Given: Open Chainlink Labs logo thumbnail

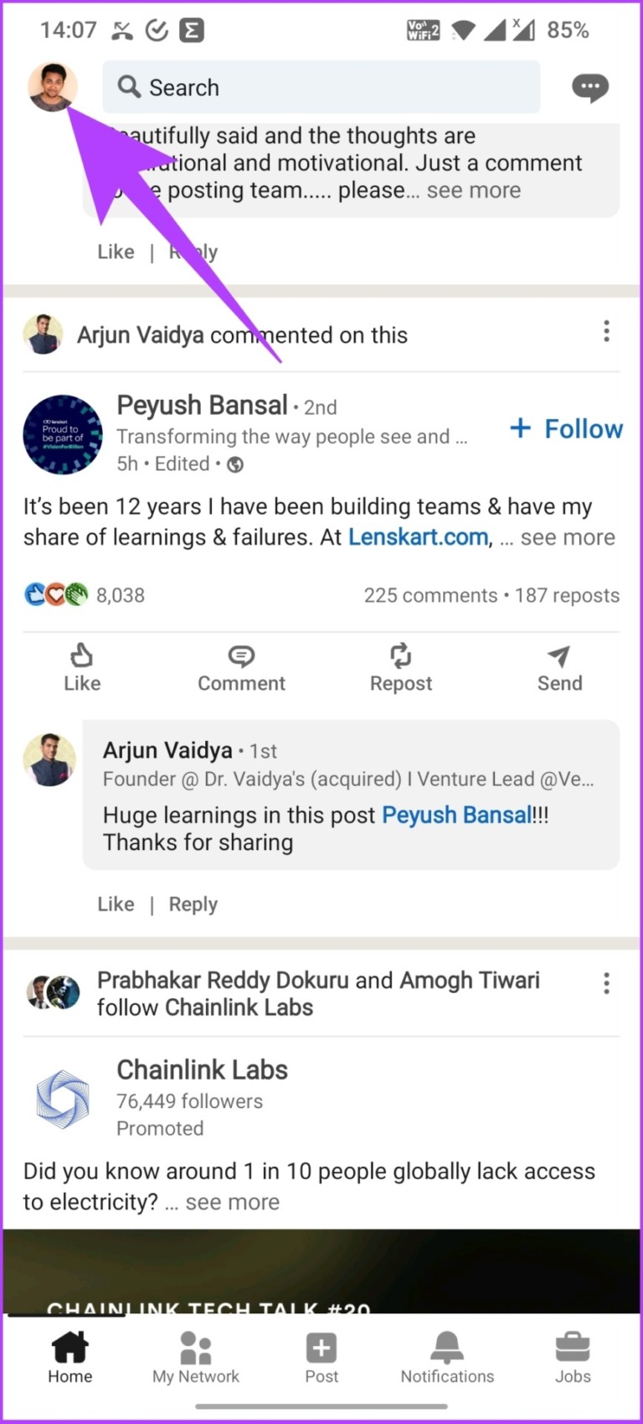Looking at the screenshot, I should (x=63, y=1099).
